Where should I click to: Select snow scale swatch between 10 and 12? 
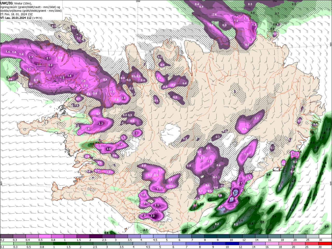coord(236,236)
